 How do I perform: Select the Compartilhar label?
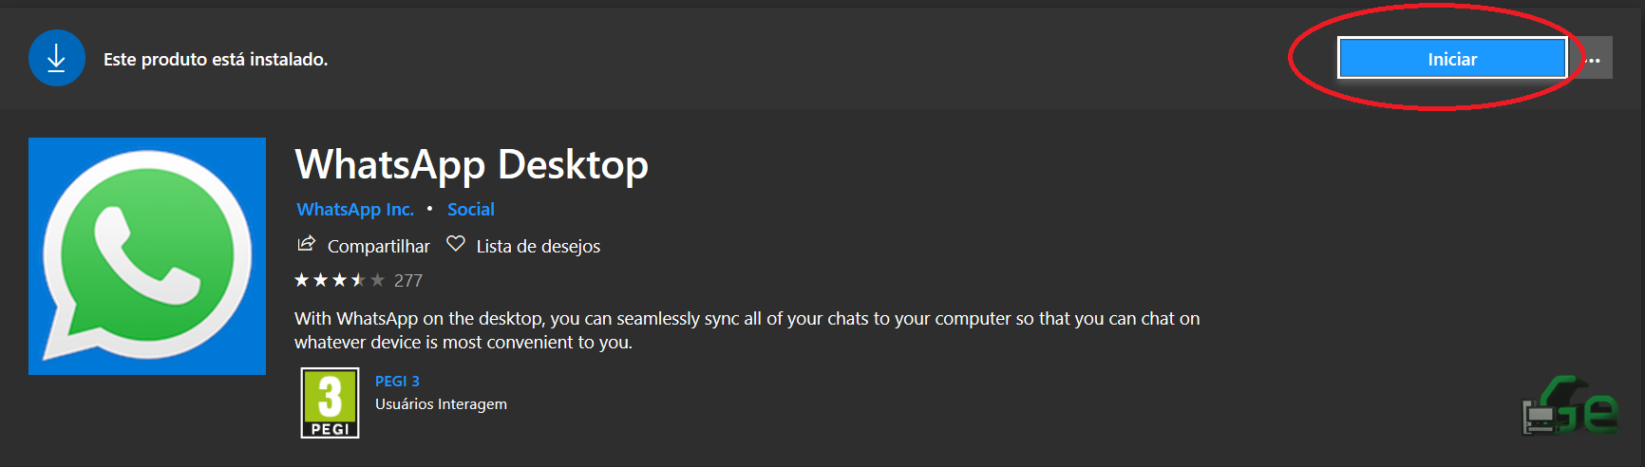click(379, 246)
